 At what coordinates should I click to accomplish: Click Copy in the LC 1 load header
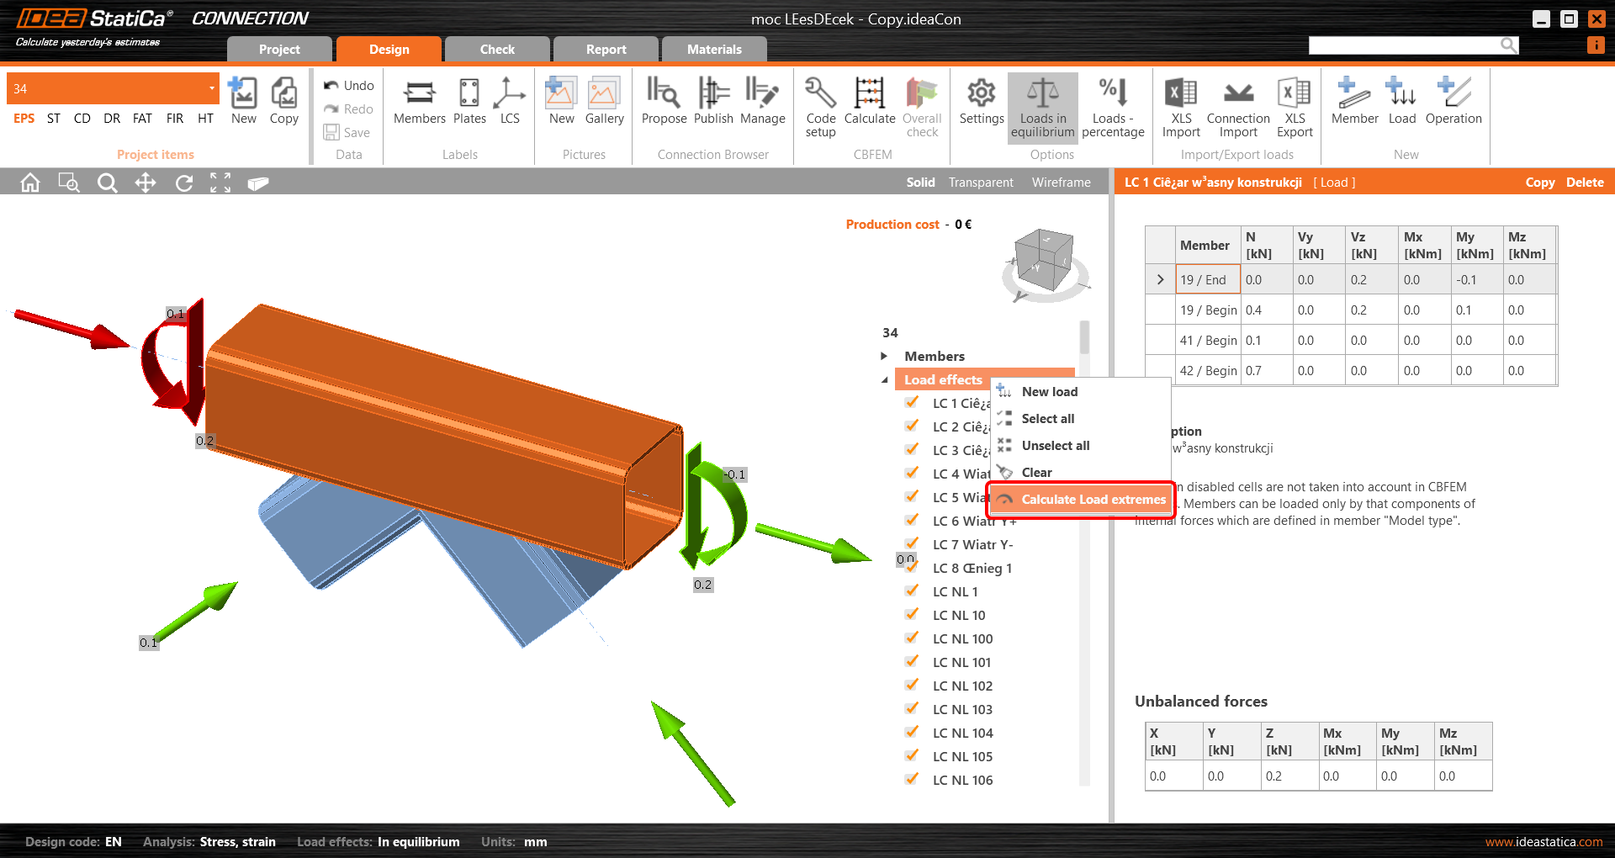coord(1540,182)
